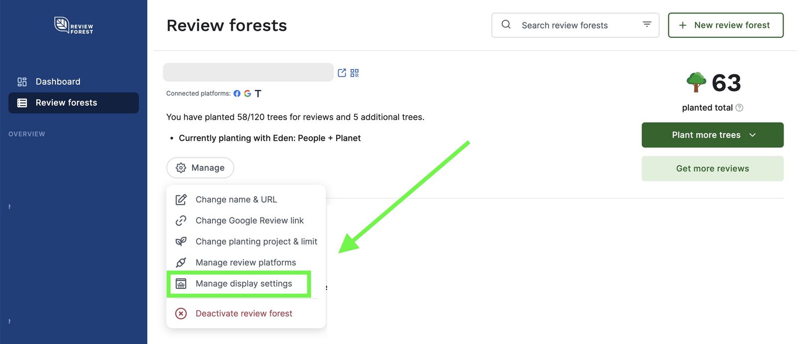Click the New review forest button
This screenshot has width=798, height=344.
pyautogui.click(x=725, y=25)
